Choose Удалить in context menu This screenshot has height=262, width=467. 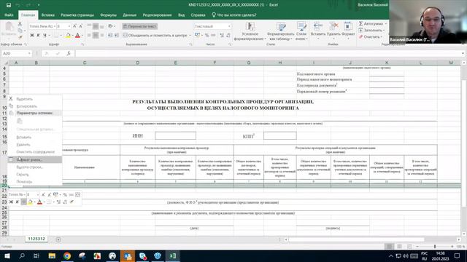coord(35,145)
